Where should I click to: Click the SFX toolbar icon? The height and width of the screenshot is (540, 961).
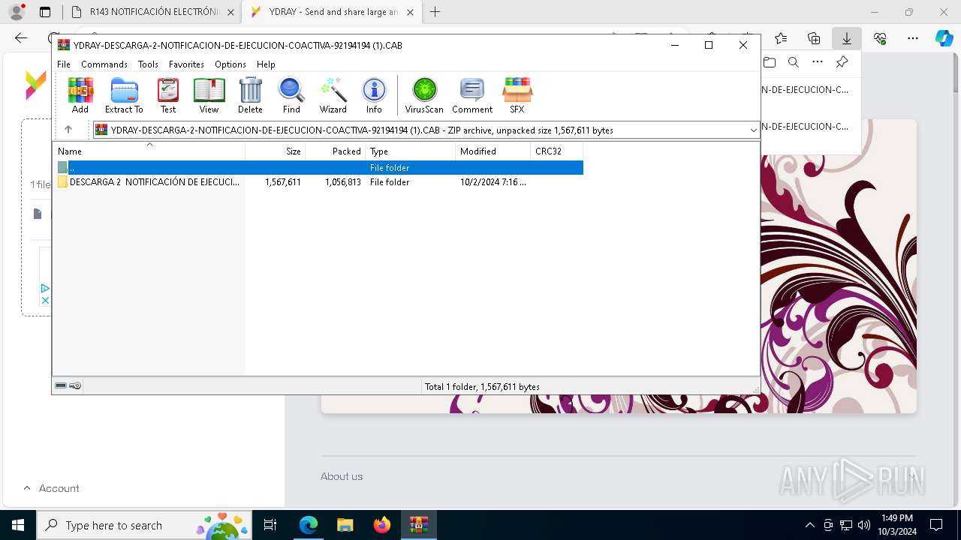pyautogui.click(x=517, y=95)
